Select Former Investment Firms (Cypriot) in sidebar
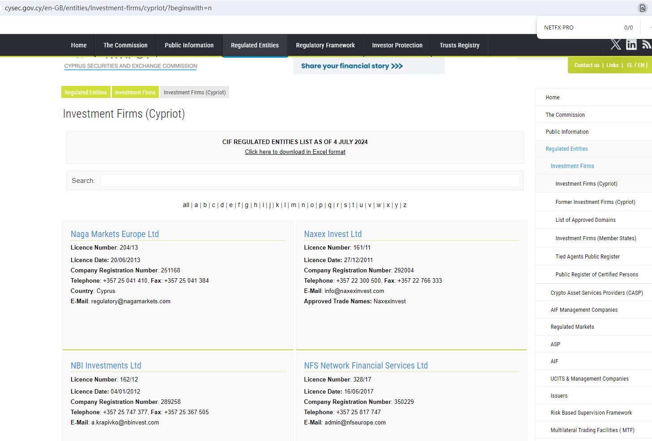Screen dimensions: 652x441 (595, 202)
